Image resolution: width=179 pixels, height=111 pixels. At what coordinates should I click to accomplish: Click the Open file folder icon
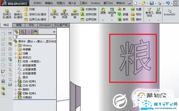point(144,3)
